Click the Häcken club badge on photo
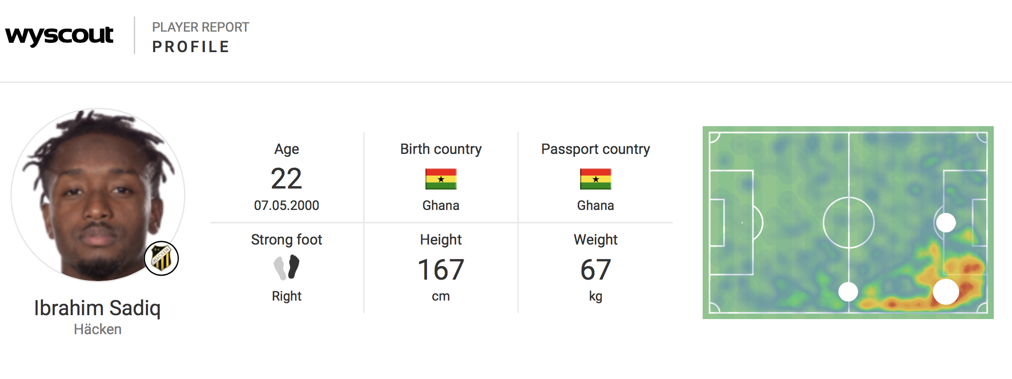Image resolution: width=1012 pixels, height=379 pixels. tap(162, 258)
